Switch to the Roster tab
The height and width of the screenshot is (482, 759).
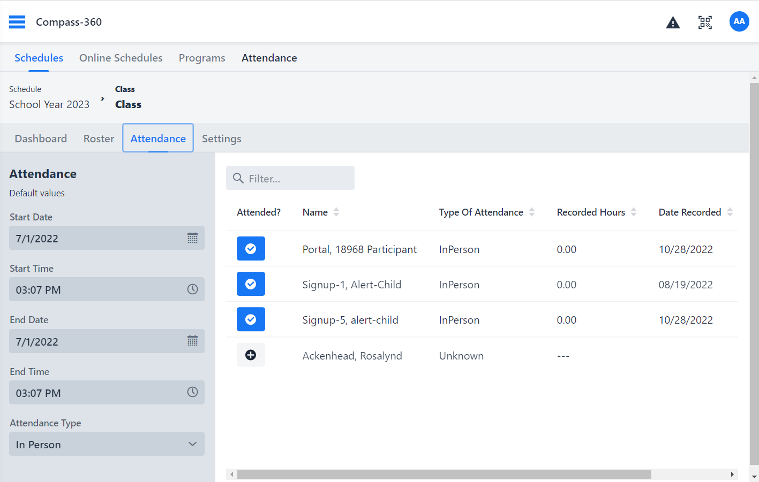click(x=99, y=139)
